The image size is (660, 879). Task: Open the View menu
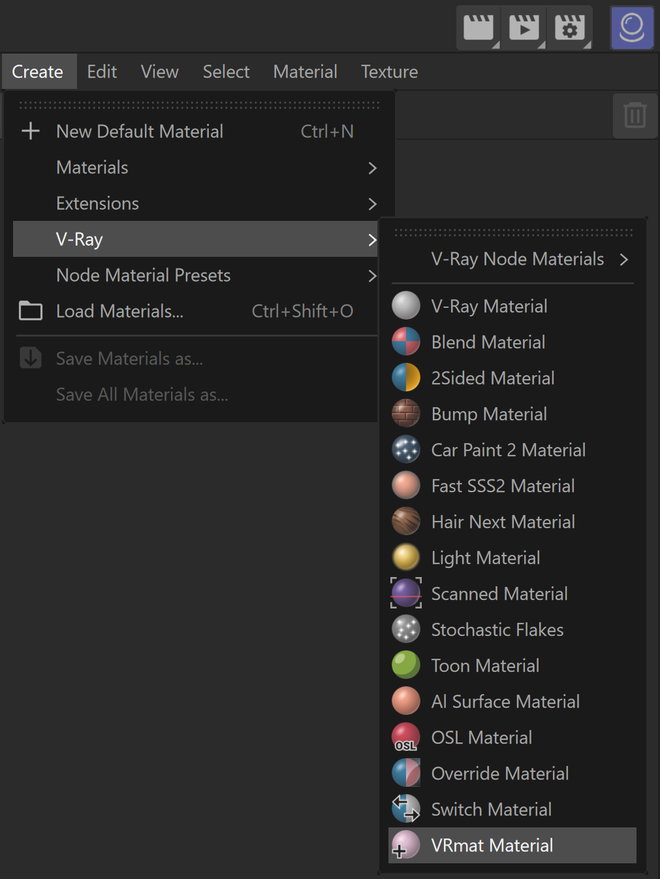pyautogui.click(x=160, y=72)
